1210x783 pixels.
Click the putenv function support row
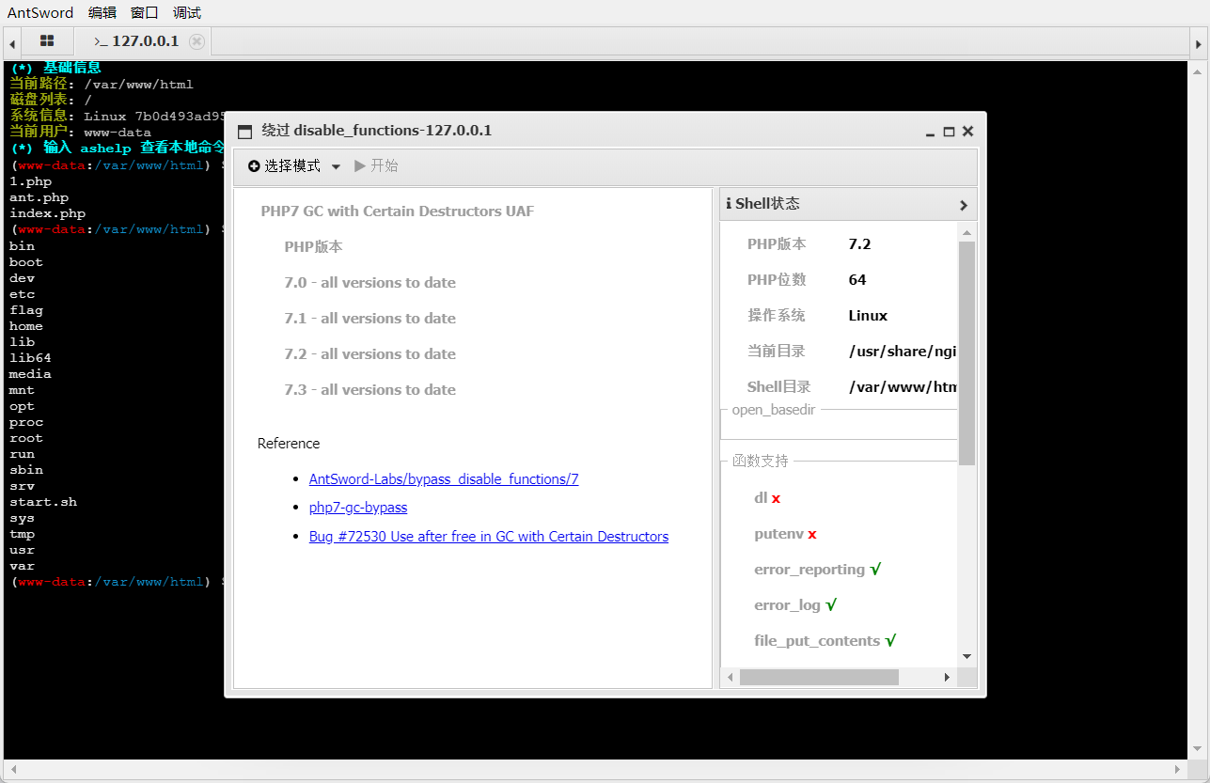(x=785, y=534)
